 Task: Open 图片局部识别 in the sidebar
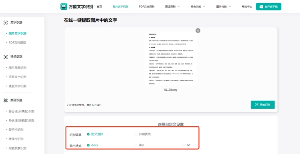tap(18, 68)
